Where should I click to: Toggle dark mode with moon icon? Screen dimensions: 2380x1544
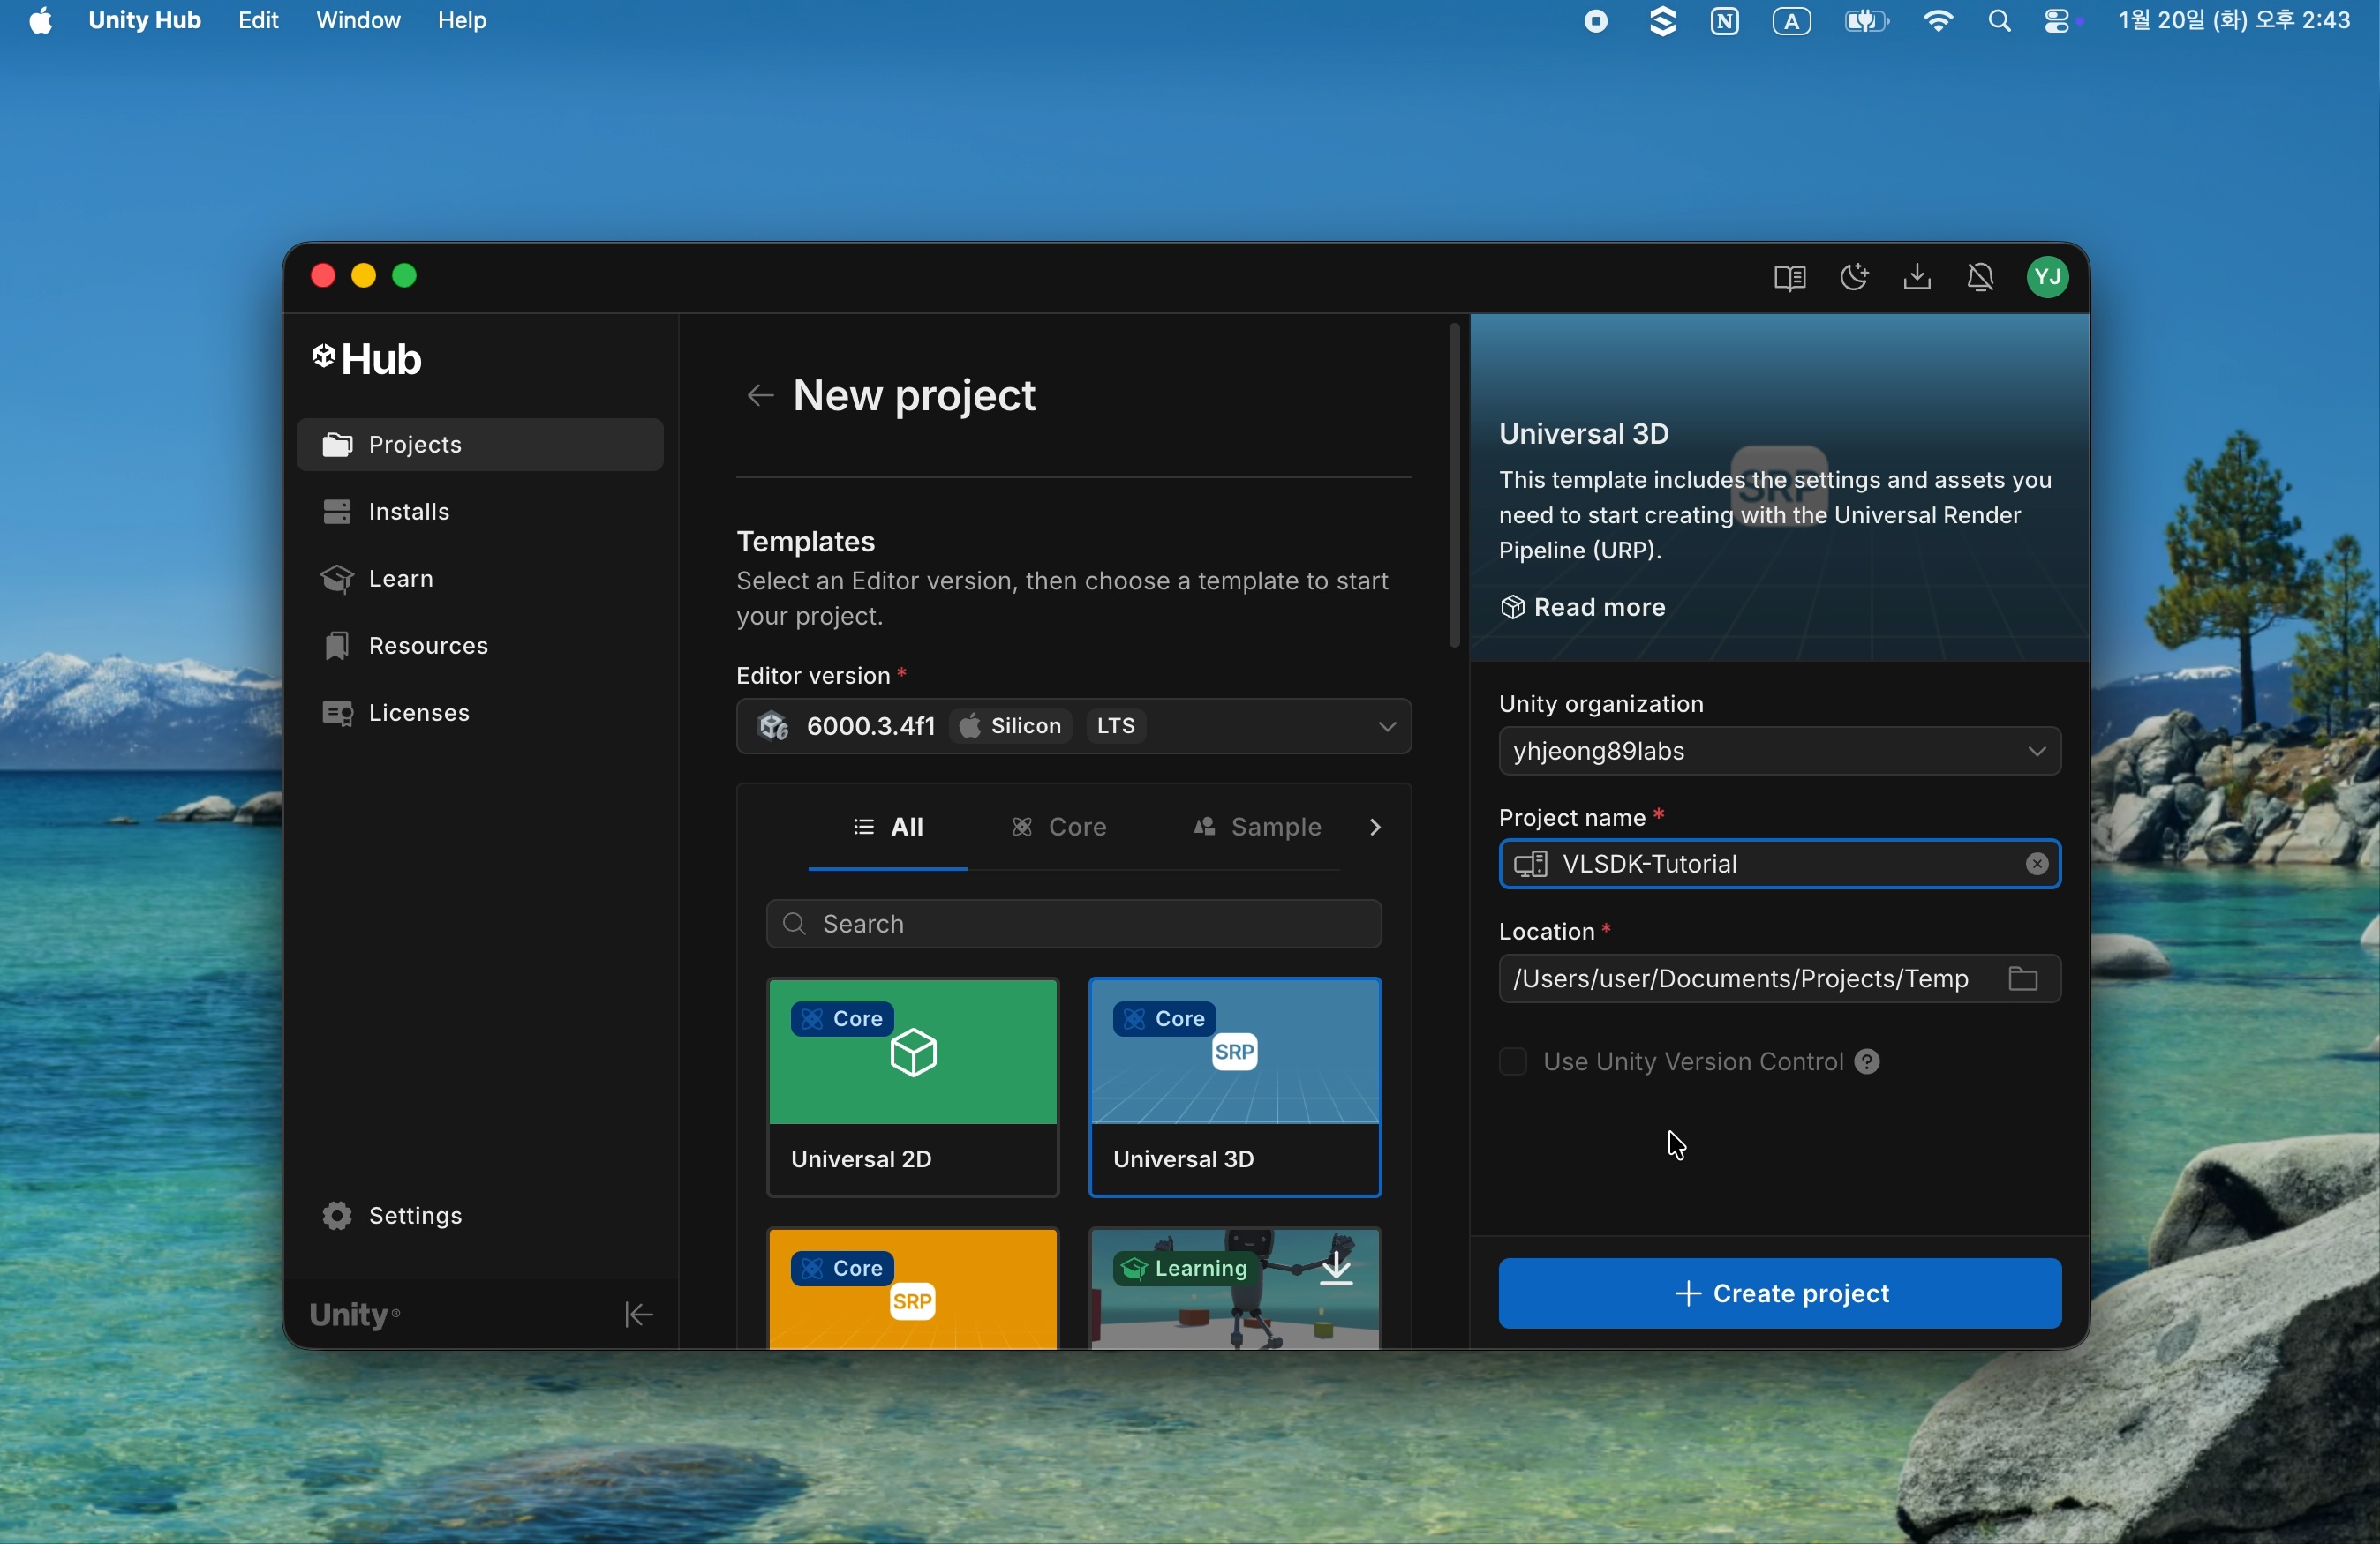tap(1854, 278)
